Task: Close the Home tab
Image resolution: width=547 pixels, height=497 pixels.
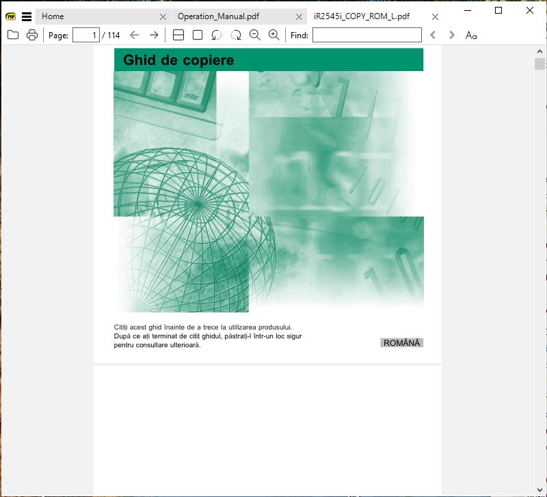Action: (163, 16)
